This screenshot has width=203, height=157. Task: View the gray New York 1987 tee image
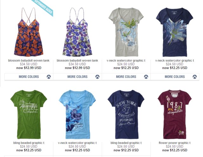point(126,32)
